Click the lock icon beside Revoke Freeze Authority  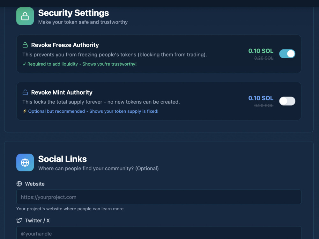(25, 45)
